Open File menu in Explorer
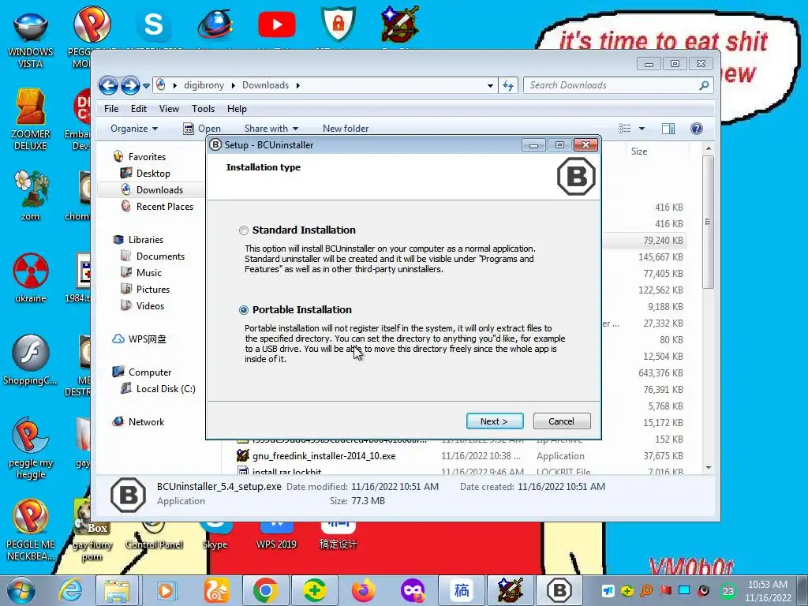The height and width of the screenshot is (606, 808). [111, 109]
